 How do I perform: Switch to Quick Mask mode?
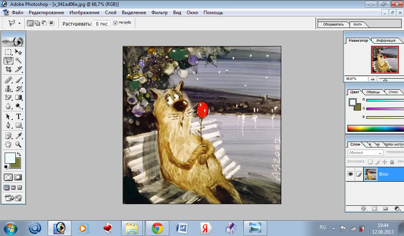[x=18, y=177]
